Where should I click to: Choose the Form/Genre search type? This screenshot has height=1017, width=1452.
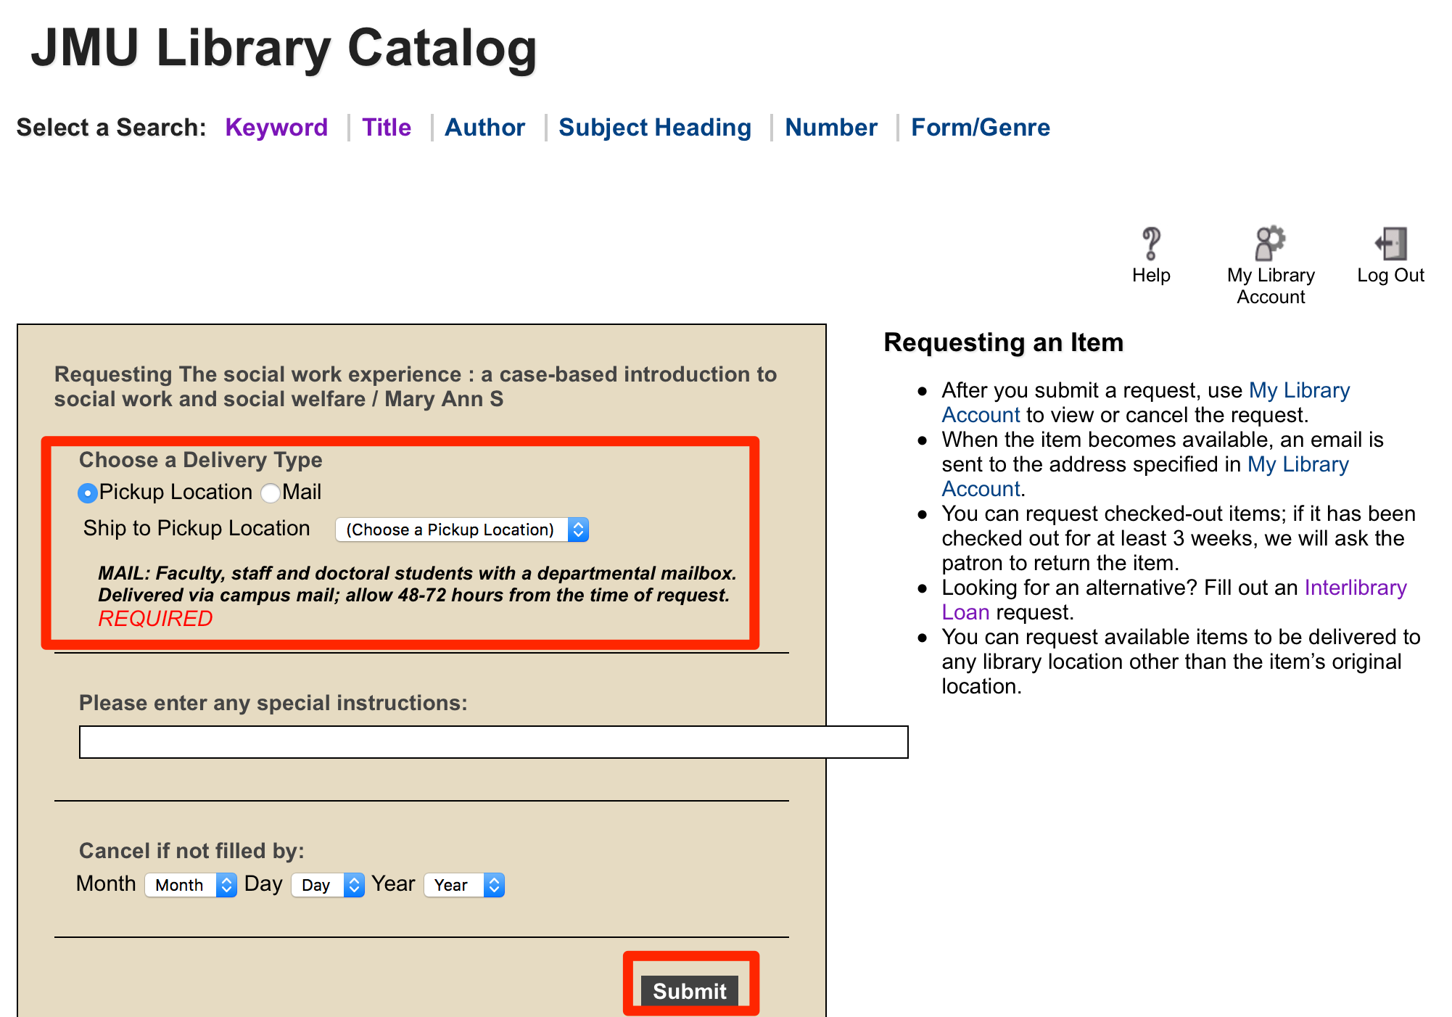980,128
